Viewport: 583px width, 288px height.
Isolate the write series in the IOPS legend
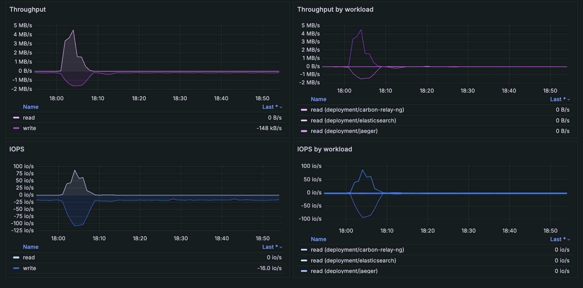pos(29,268)
